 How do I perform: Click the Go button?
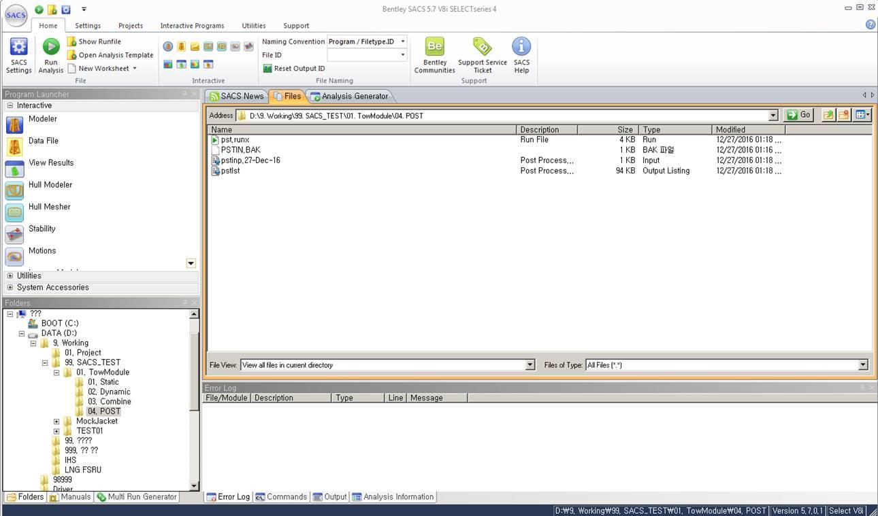pyautogui.click(x=799, y=115)
